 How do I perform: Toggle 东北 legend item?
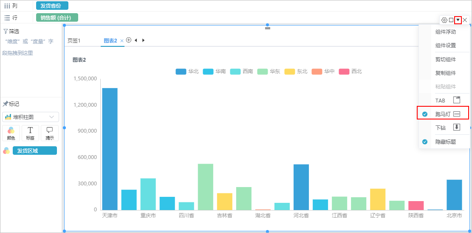[x=296, y=72]
